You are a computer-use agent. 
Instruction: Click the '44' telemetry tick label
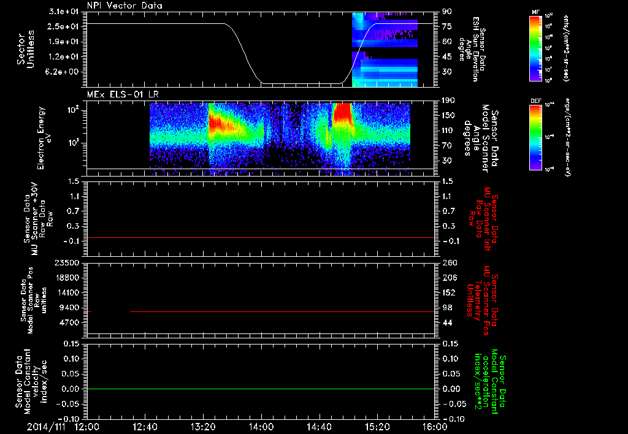pyautogui.click(x=447, y=322)
